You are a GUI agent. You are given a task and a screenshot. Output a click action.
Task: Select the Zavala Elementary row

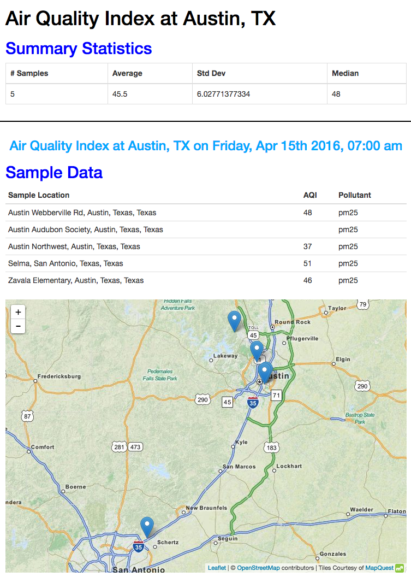(x=206, y=280)
